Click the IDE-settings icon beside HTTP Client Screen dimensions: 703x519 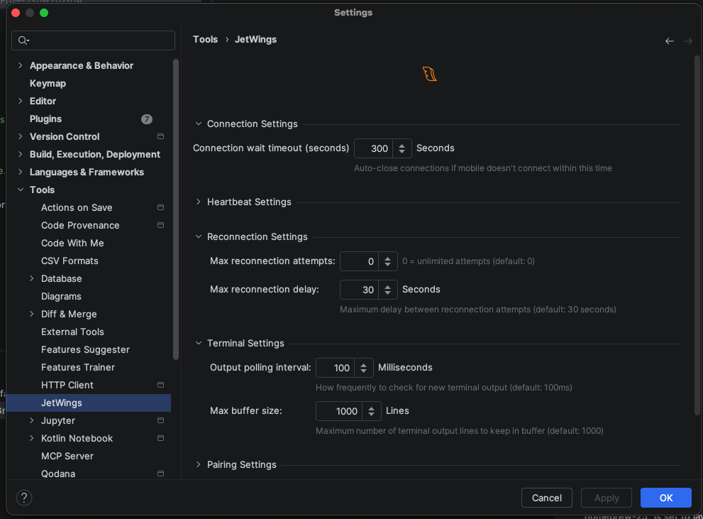(161, 385)
